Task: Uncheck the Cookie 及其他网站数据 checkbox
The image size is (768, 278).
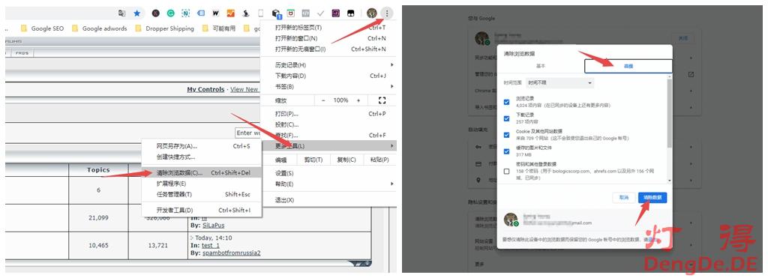Action: tap(507, 135)
